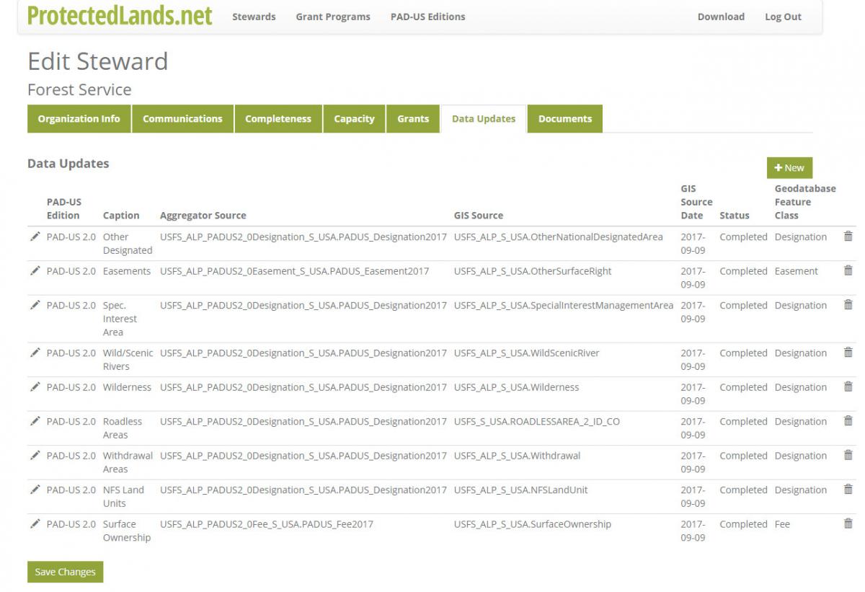Screen dimensions: 865x592
Task: Select the Edit Steward page heading
Action: (97, 61)
